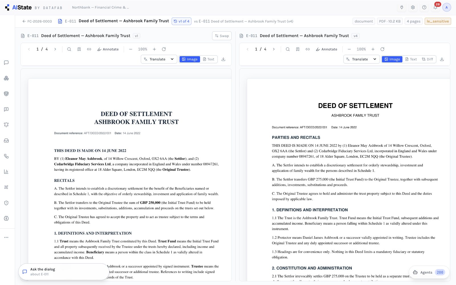Open bar chart analytics icon in sidebar

click(x=6, y=172)
